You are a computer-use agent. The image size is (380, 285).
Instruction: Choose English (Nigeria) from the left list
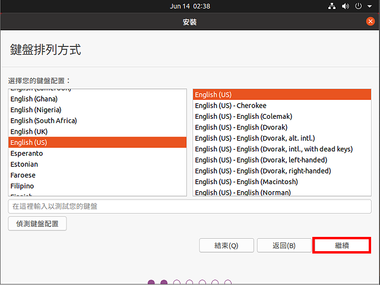point(36,110)
